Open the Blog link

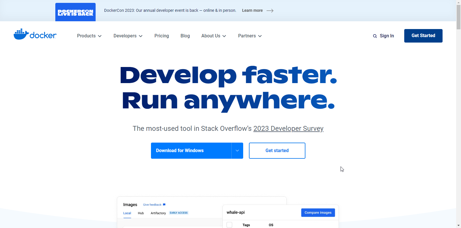pyautogui.click(x=185, y=36)
